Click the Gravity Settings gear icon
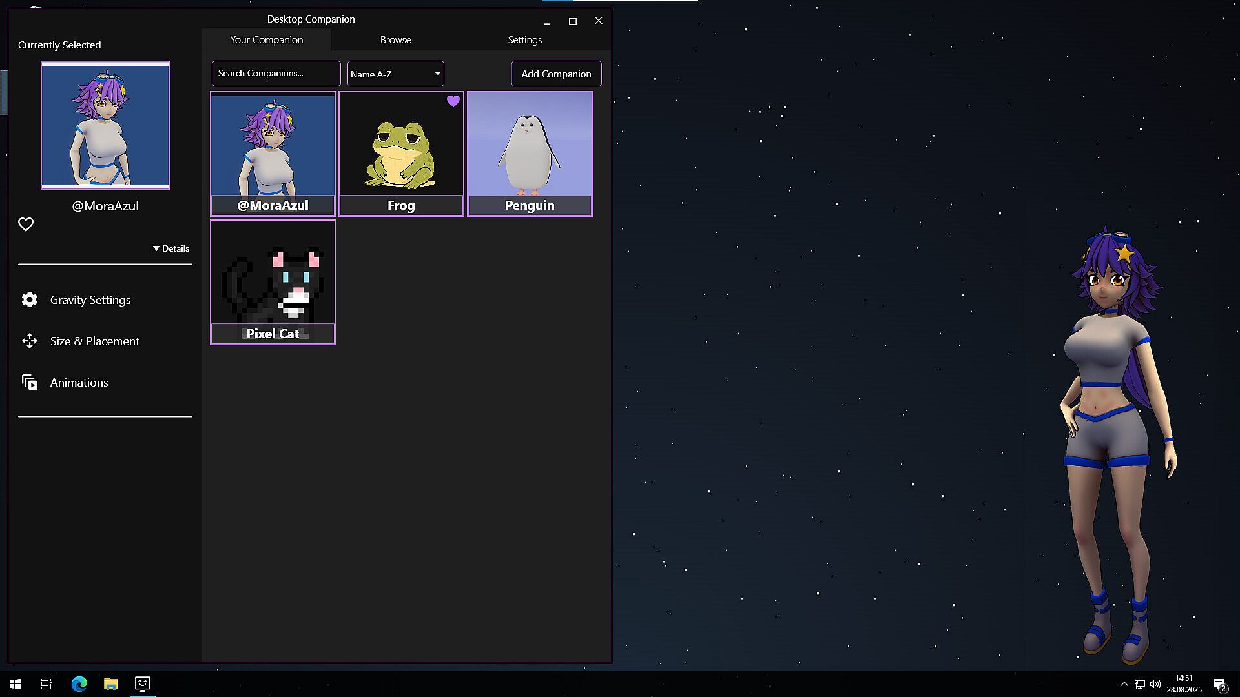The width and height of the screenshot is (1240, 697). 30,299
